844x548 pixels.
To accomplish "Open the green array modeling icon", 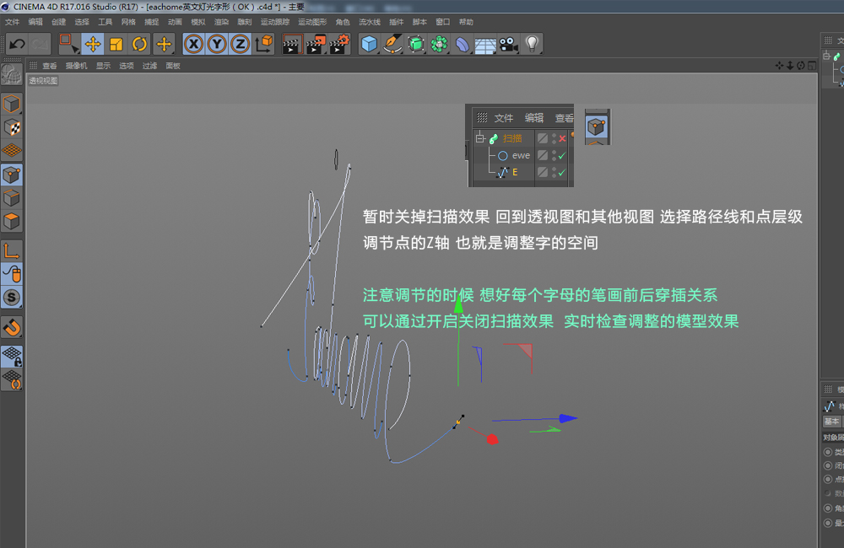I will click(439, 44).
